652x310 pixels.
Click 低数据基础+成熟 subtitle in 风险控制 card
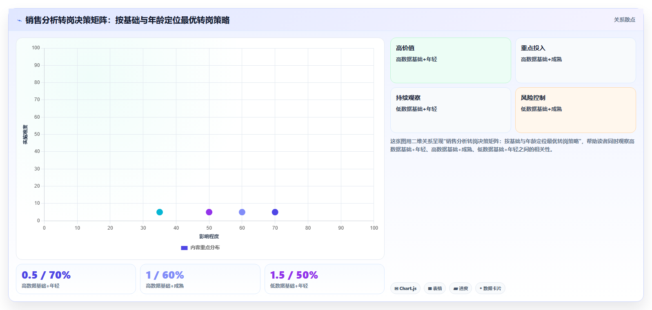click(541, 109)
